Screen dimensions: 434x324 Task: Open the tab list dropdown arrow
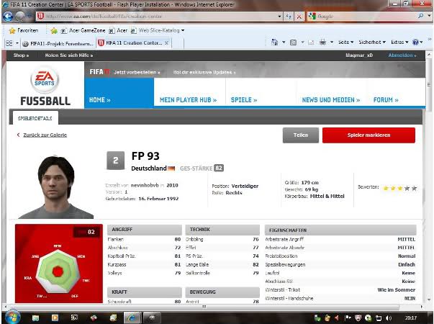[x=17, y=43]
